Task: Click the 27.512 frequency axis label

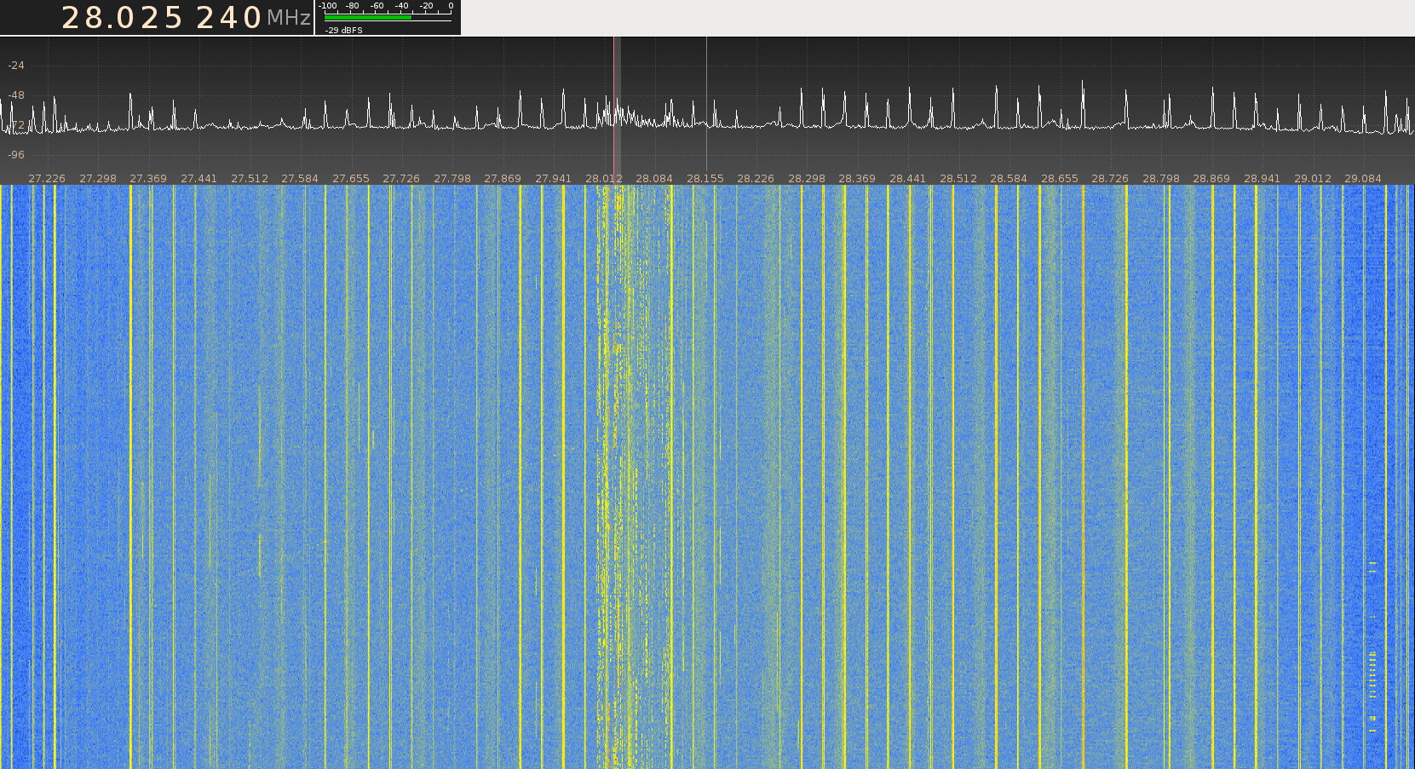Action: pyautogui.click(x=250, y=179)
